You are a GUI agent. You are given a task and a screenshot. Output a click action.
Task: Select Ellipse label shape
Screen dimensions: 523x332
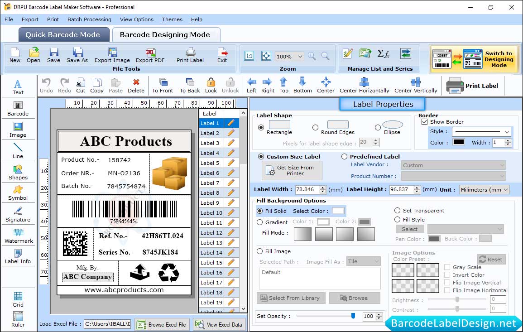point(378,127)
